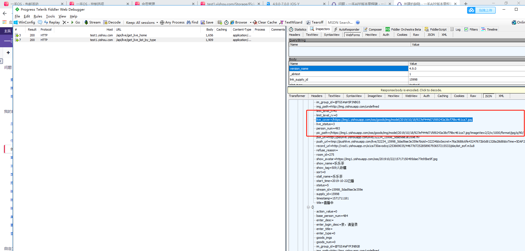Open the TextWizard tool
This screenshot has height=251, width=525.
coord(291,22)
